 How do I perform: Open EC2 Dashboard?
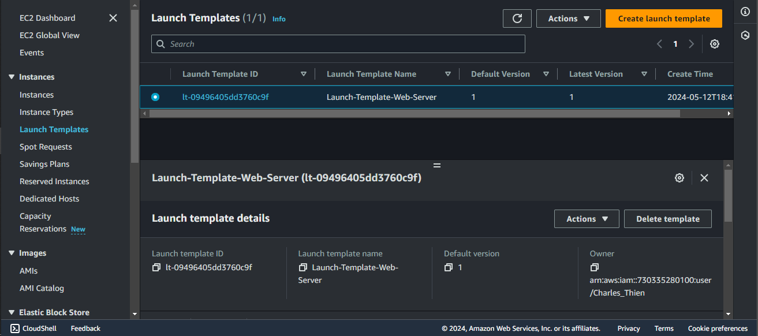[47, 18]
